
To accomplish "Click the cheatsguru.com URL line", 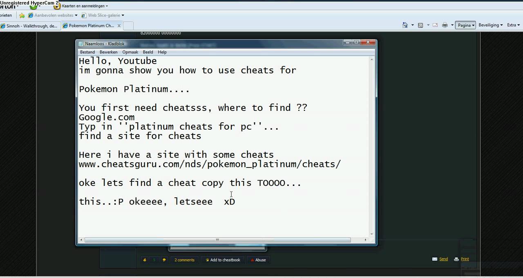I will click(x=210, y=164).
